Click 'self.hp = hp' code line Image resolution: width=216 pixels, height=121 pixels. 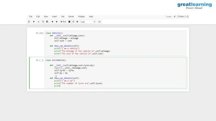click(x=61, y=73)
